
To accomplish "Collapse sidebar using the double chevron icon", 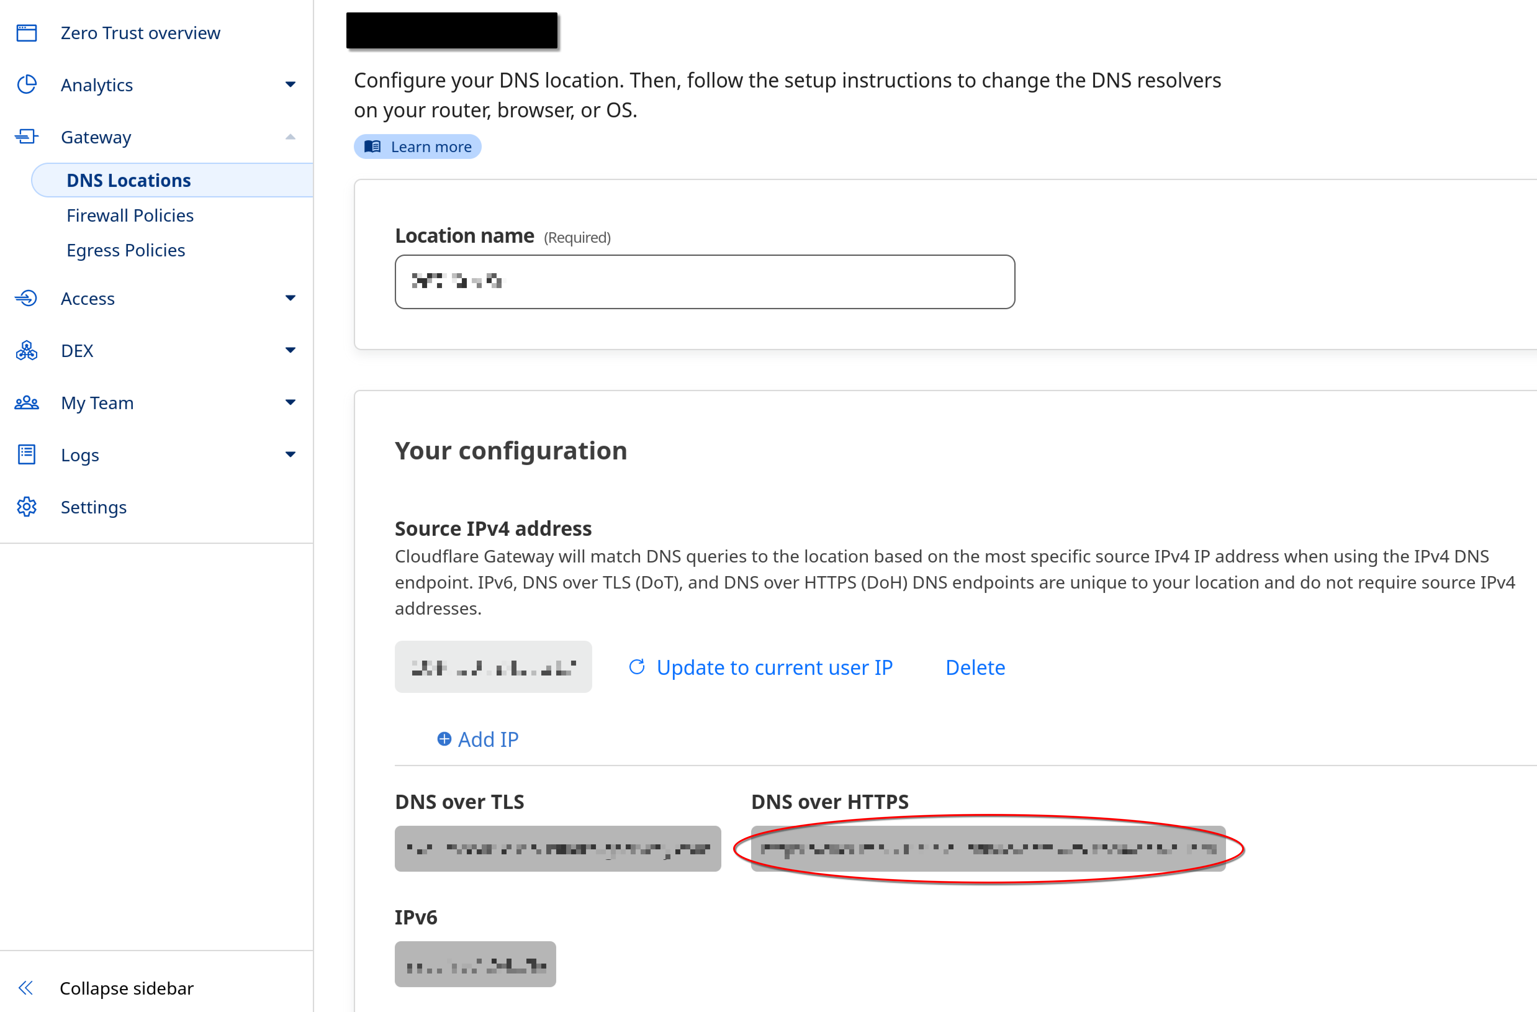I will click(x=26, y=987).
